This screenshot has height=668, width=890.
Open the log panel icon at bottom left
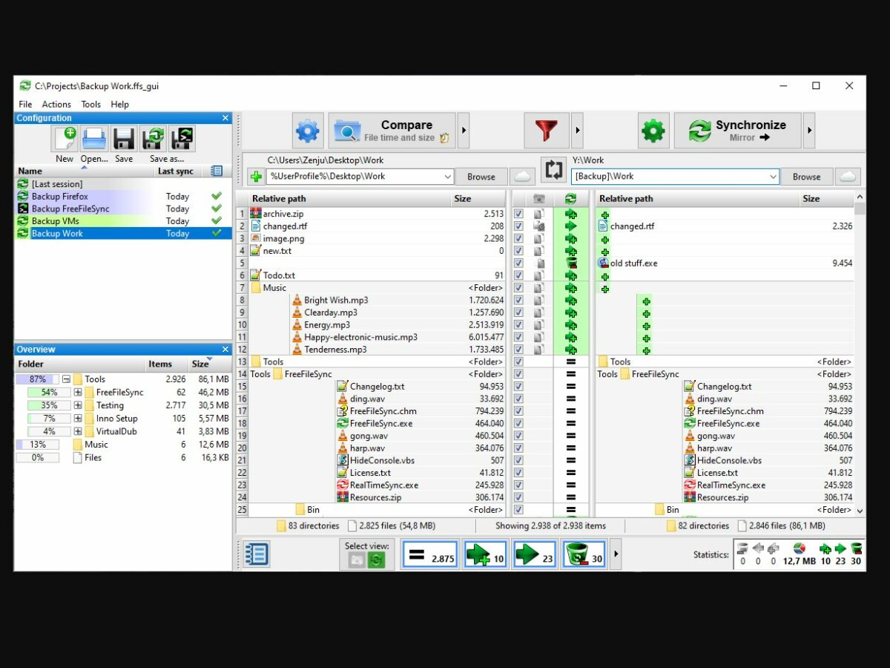(256, 554)
